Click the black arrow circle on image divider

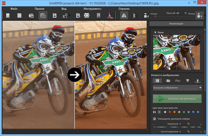click(x=74, y=75)
